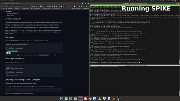Follow the SemVer link in README
This screenshot has height=101, width=180.
click(19, 24)
